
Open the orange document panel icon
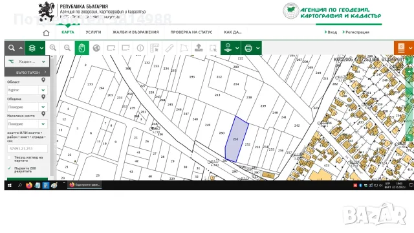click(401, 48)
